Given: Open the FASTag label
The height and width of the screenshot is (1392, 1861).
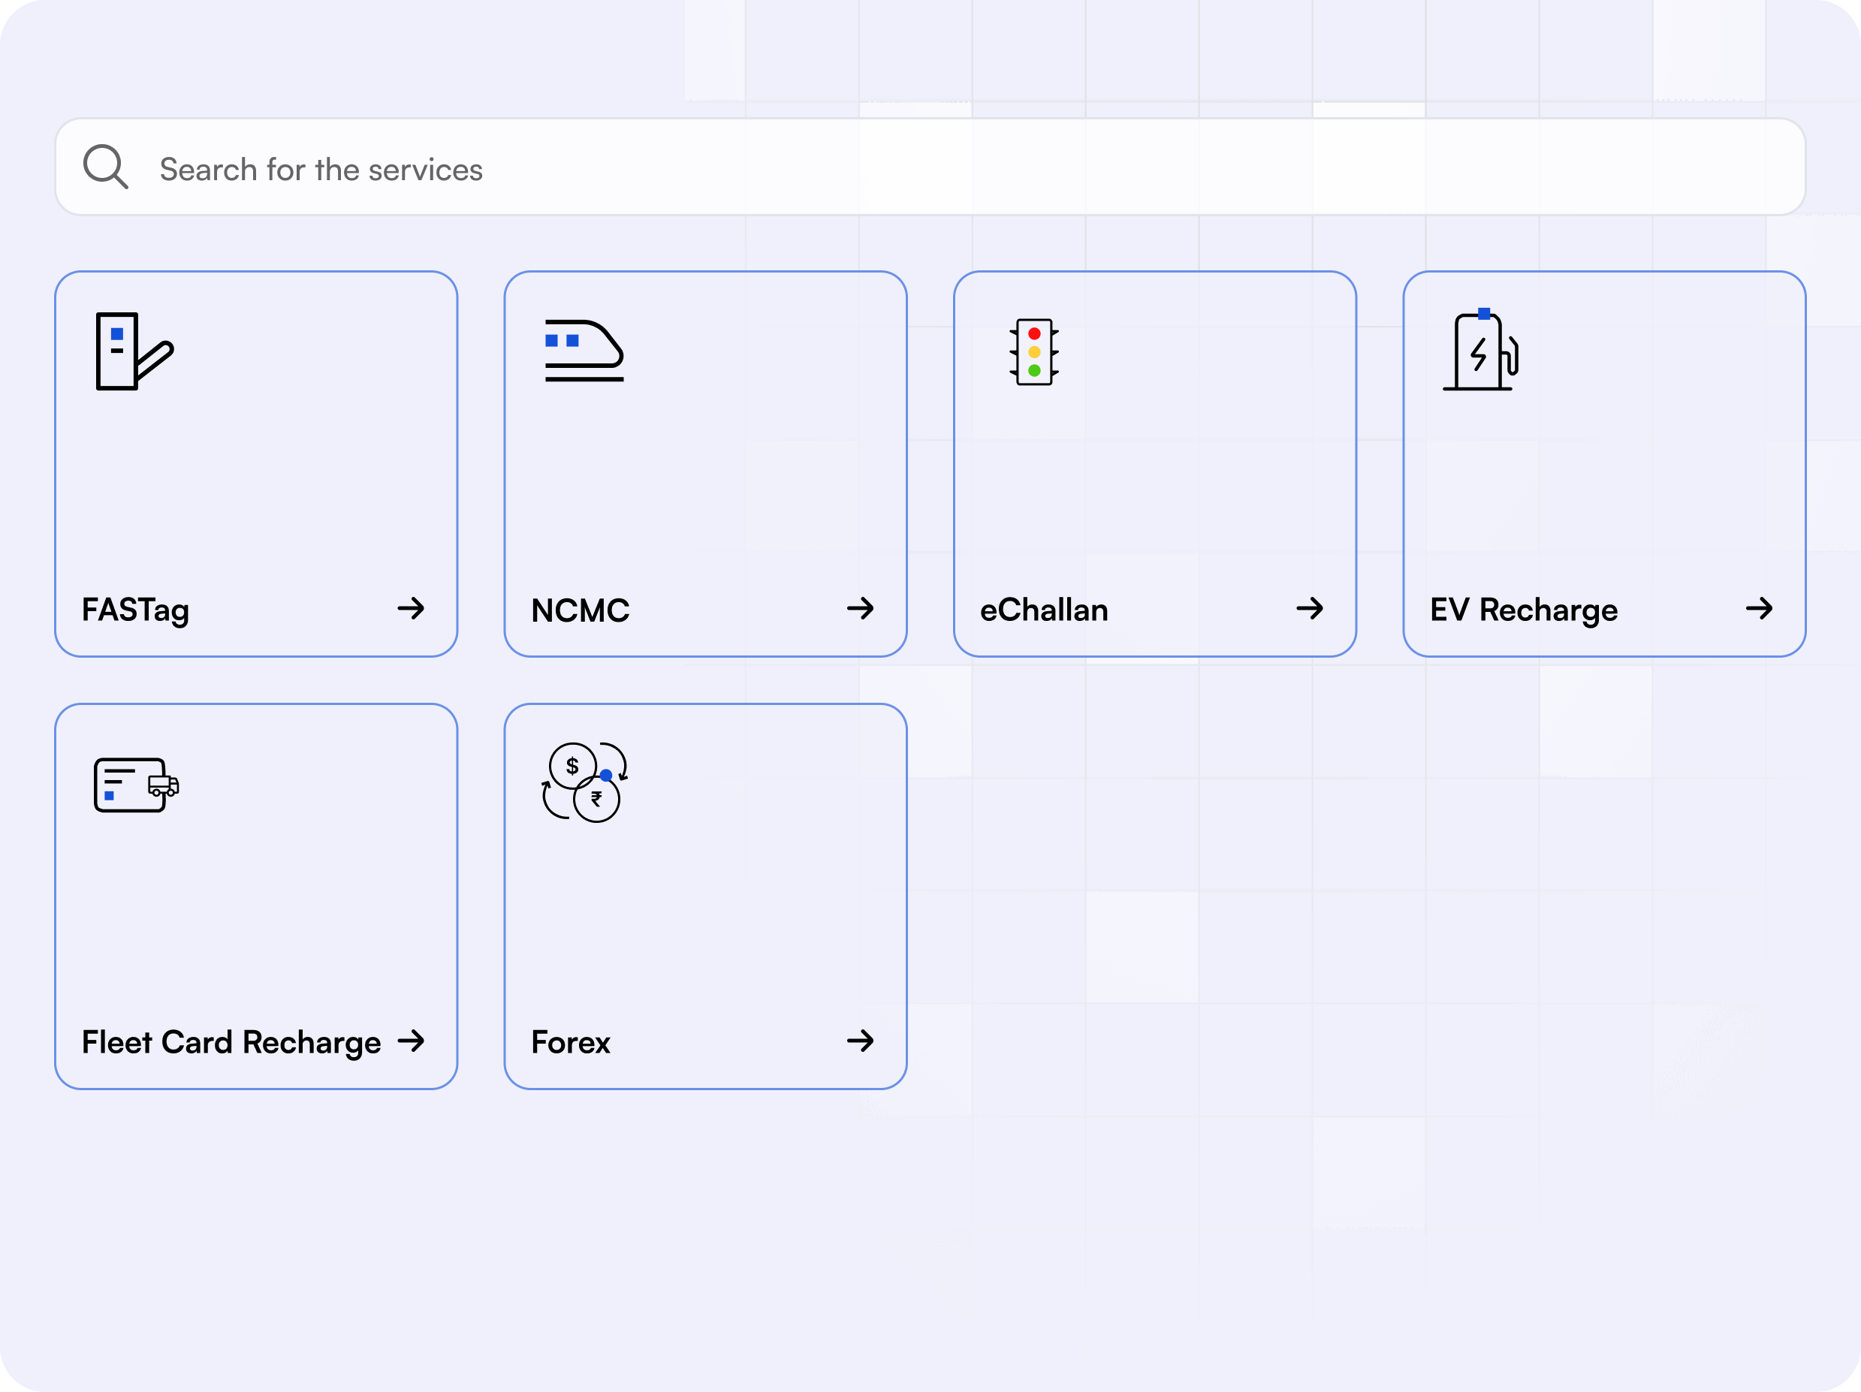Looking at the screenshot, I should [135, 610].
